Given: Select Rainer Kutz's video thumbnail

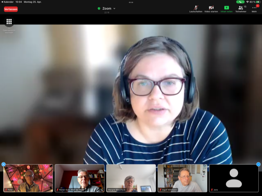Looking at the screenshot, I should coord(79,178).
